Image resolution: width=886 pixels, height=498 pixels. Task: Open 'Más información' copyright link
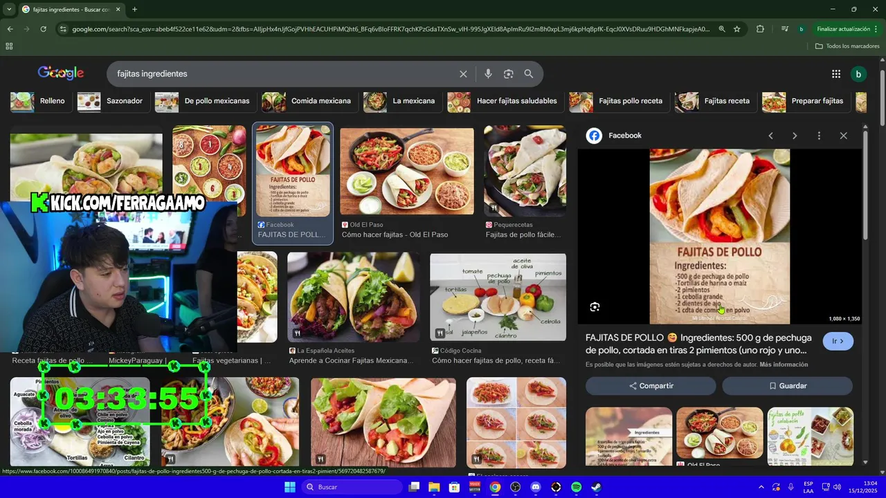coord(784,365)
